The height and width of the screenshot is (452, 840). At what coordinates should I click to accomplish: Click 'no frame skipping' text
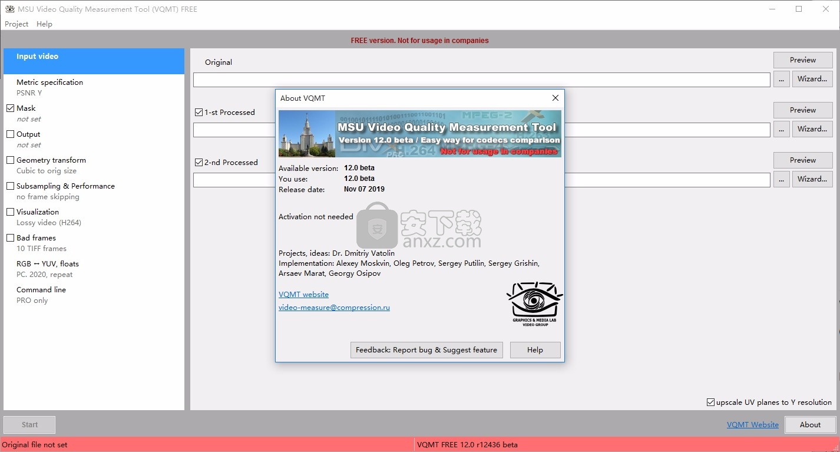pyautogui.click(x=48, y=197)
